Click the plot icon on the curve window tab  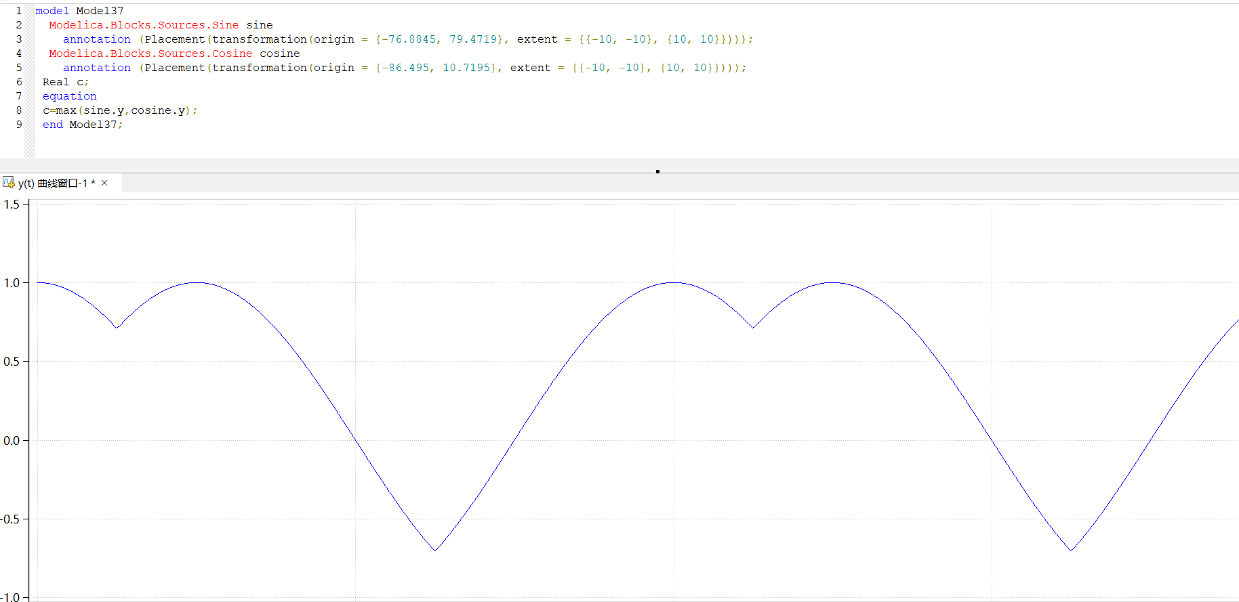[x=9, y=182]
